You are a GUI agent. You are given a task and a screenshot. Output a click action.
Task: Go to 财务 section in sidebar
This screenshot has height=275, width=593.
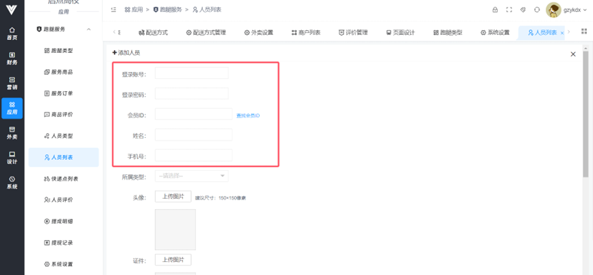pos(12,58)
